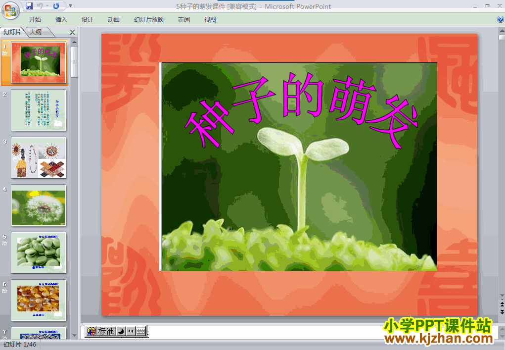505x350 pixels.
Task: Click the thumbnail pane scroll-up arrow
Action: [74, 42]
